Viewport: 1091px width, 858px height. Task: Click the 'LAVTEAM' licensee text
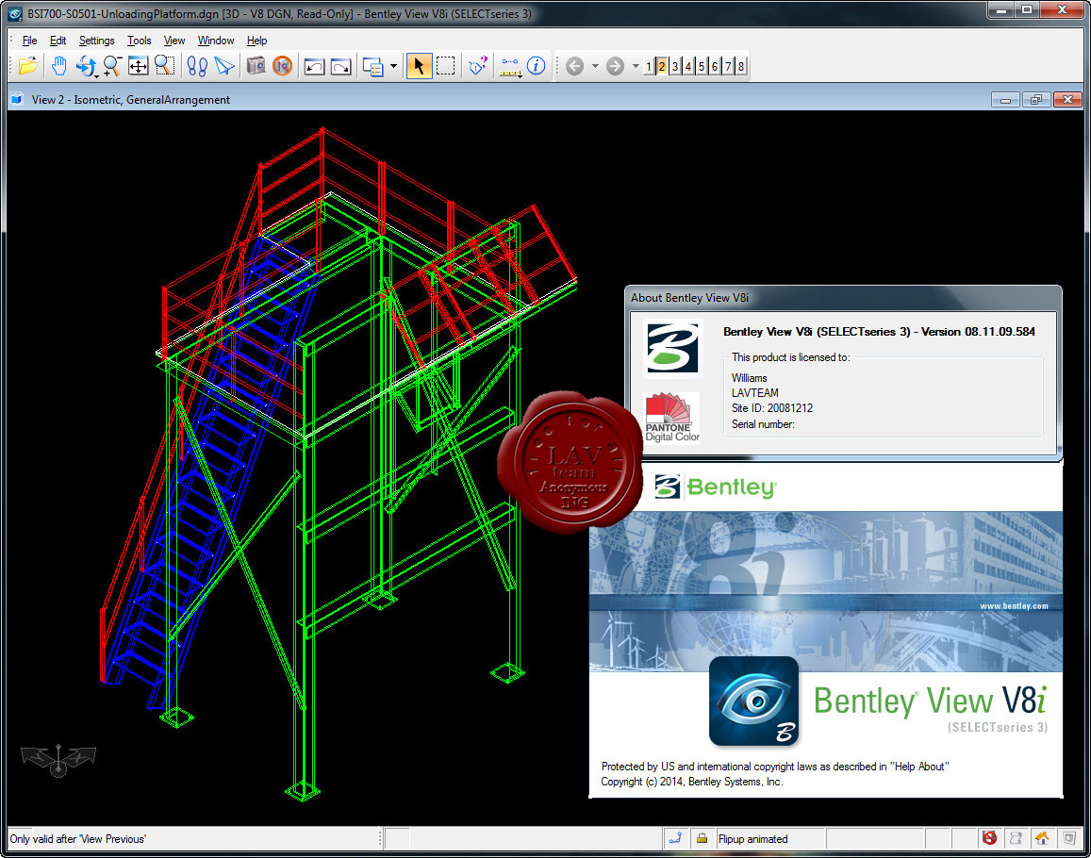(755, 393)
